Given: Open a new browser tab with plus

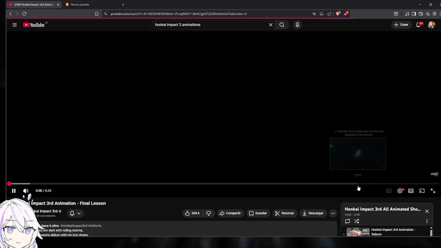Looking at the screenshot, I should point(123,4).
